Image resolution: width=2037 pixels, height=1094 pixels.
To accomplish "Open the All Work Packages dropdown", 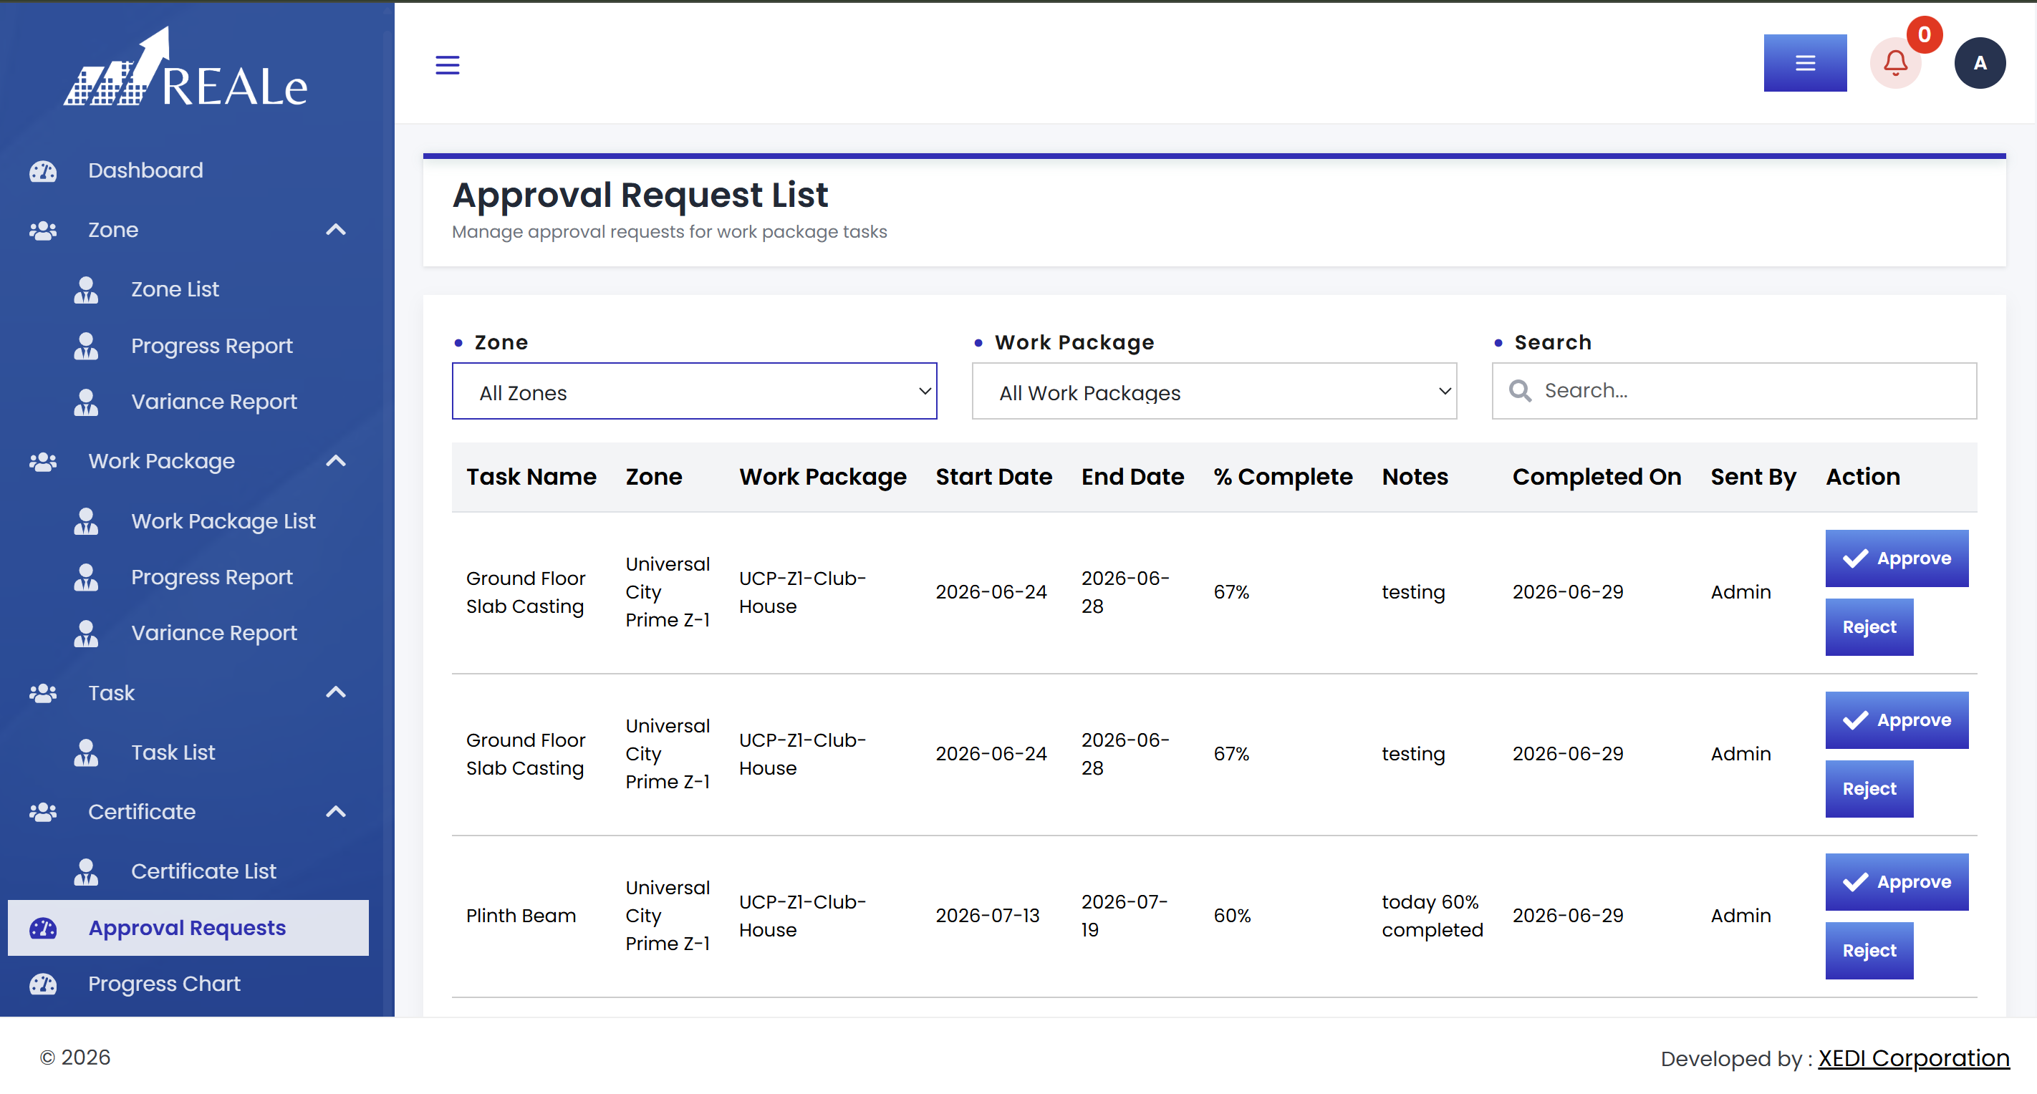I will tap(1214, 392).
